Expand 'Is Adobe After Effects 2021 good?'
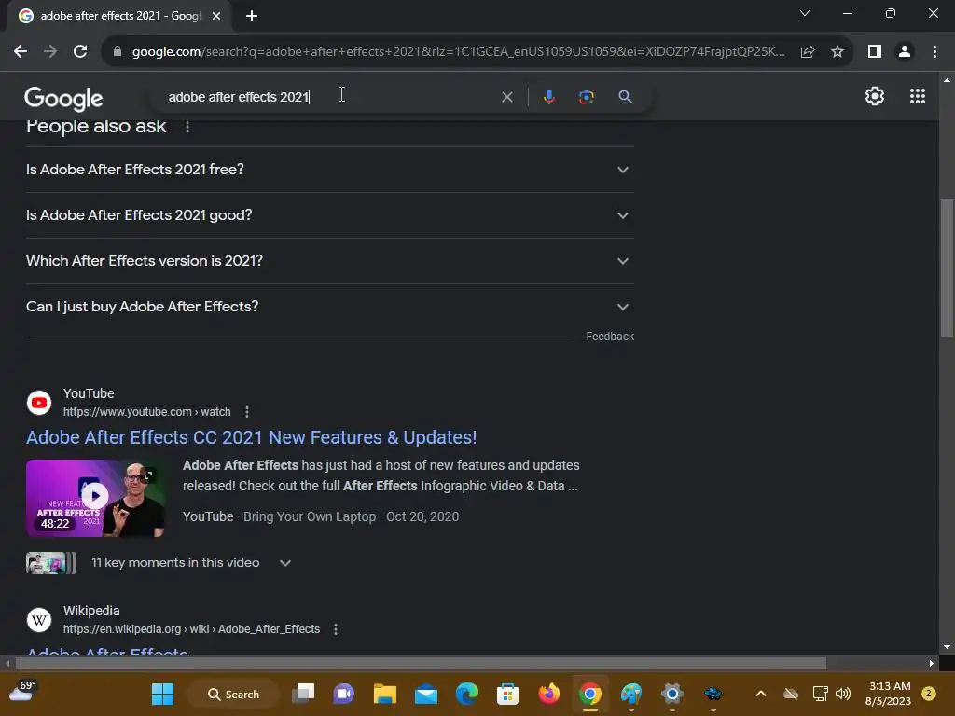The height and width of the screenshot is (716, 955). (x=329, y=215)
